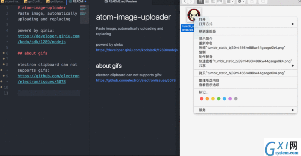Screen dimensions: 301x156
Task: Click 'about gifs' heading in the preview
Action: [x=109, y=66]
